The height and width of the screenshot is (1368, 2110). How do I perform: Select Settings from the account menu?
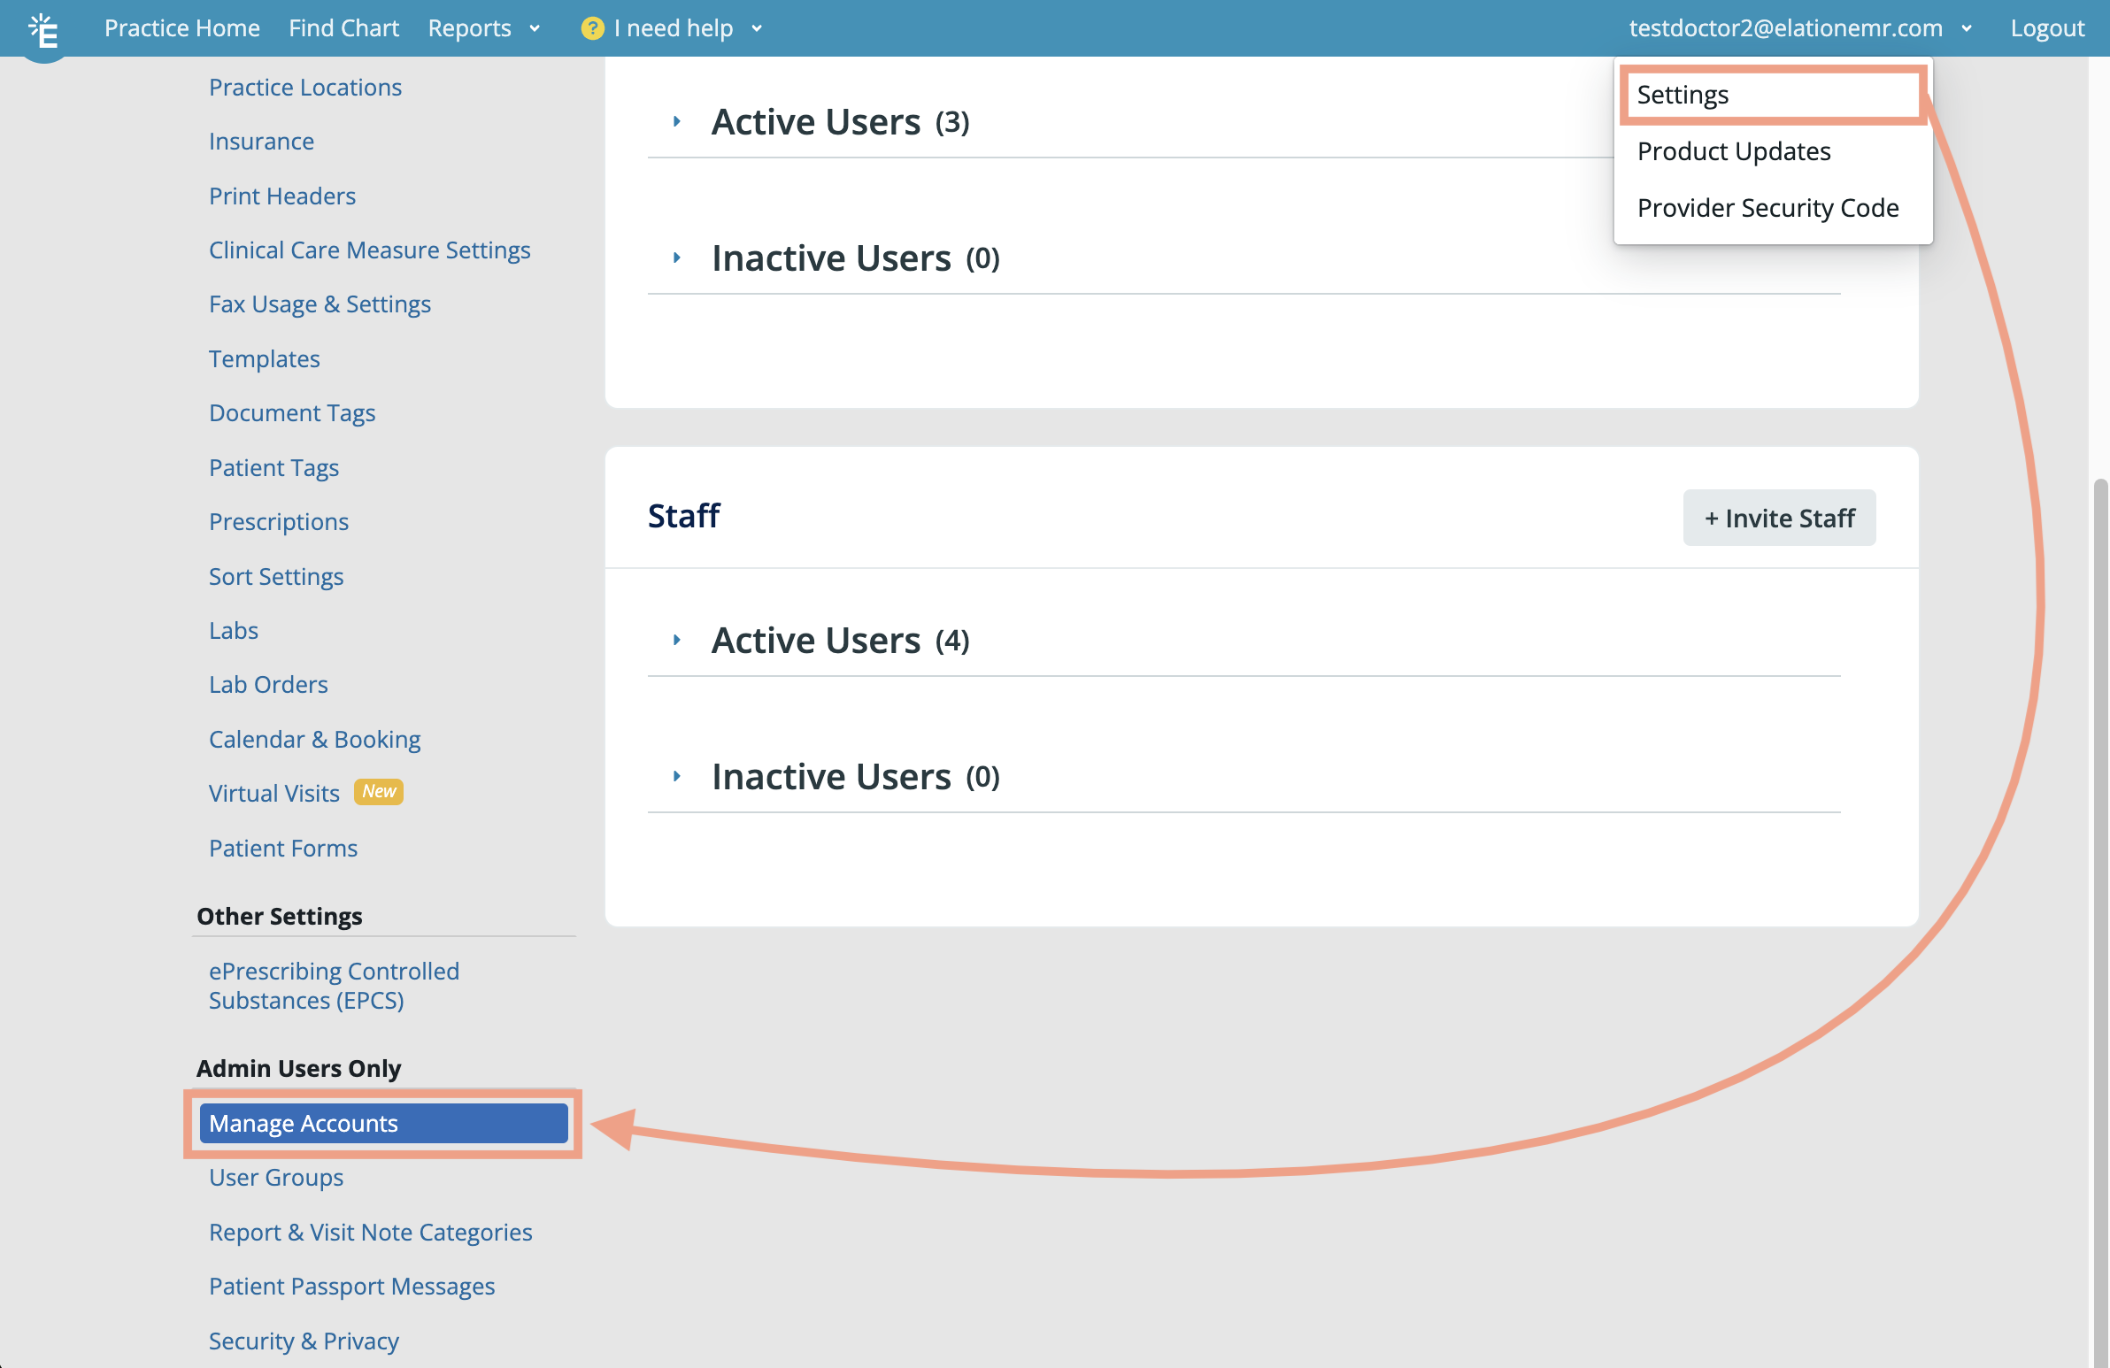[x=1682, y=95]
